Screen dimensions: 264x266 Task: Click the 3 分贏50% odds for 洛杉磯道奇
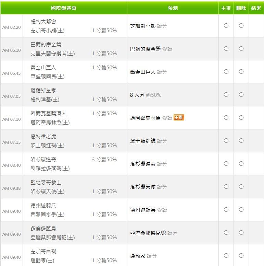(104, 160)
